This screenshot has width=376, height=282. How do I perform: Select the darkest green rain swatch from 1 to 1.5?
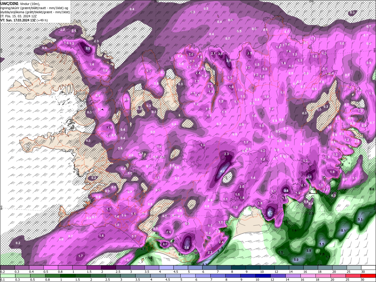(67, 276)
